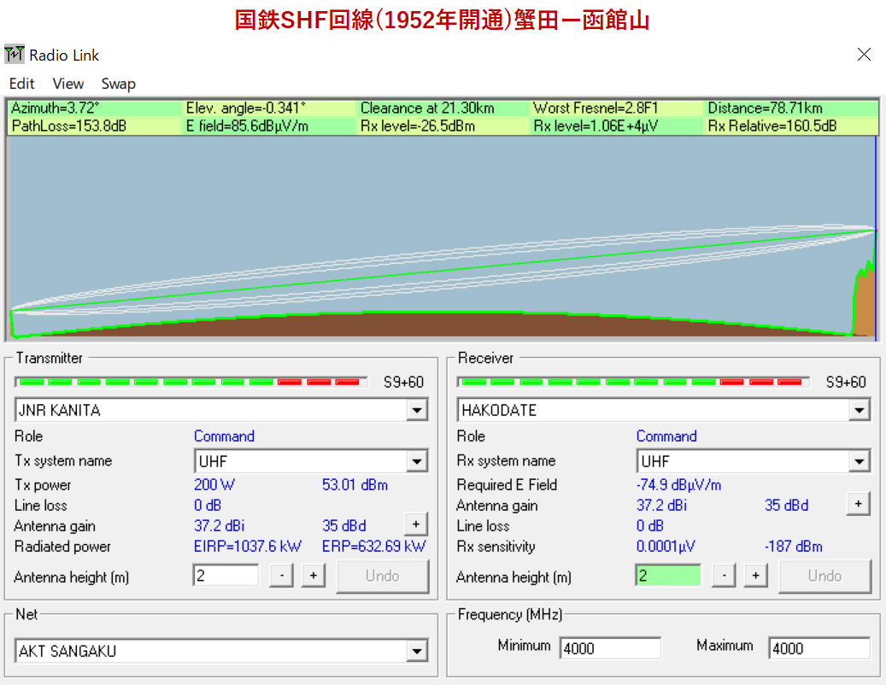
Task: Click the transmitter Undo button
Action: 383,576
